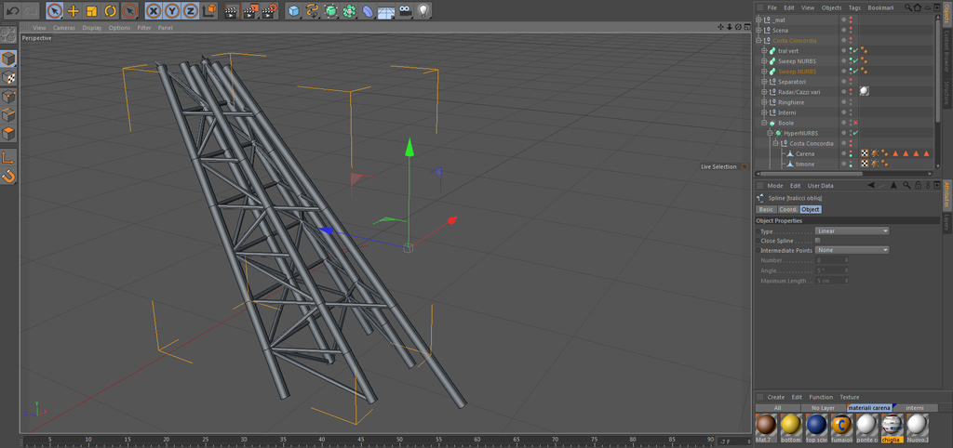953x448 pixels.
Task: Toggle the Z axis lock
Action: [190, 10]
